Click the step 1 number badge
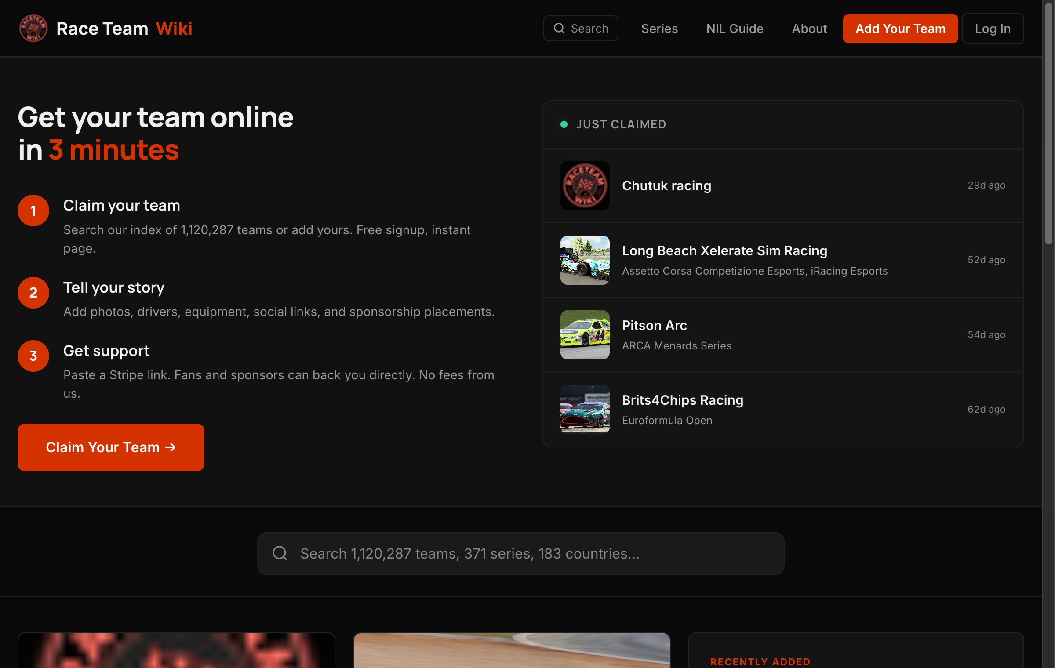1055x668 pixels. point(33,211)
